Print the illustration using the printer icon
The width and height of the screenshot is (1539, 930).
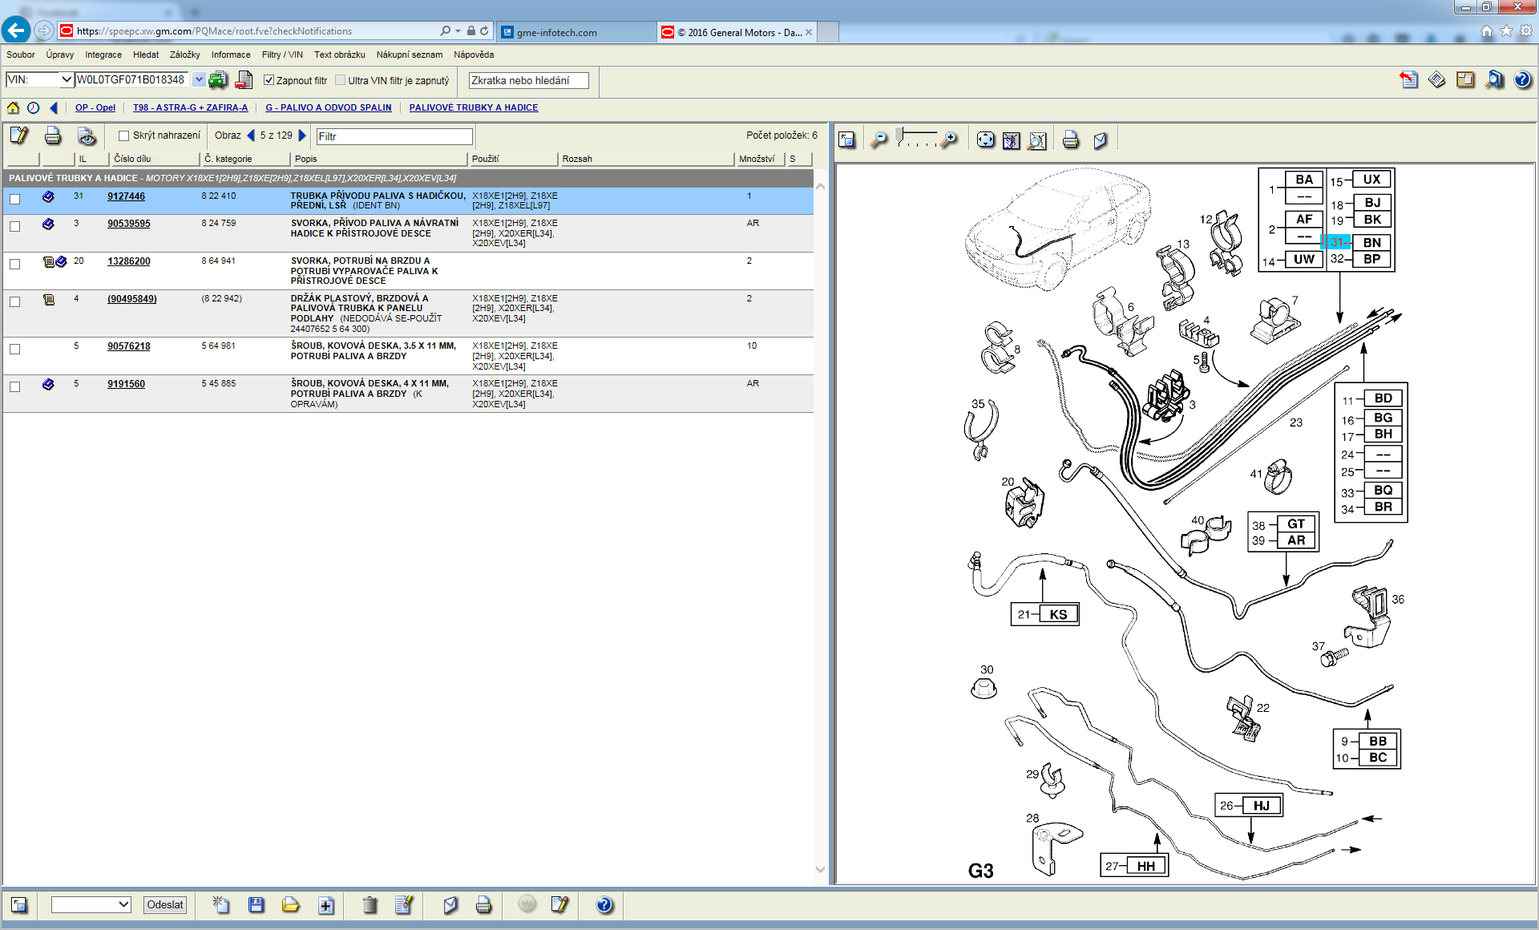tap(1070, 140)
